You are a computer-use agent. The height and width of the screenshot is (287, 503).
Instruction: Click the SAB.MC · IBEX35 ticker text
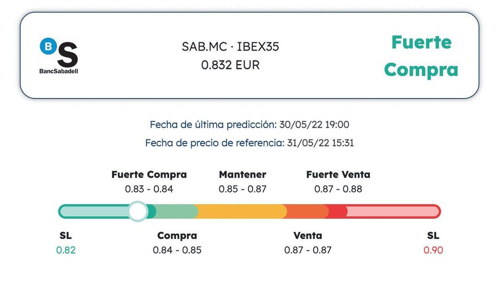click(x=230, y=47)
